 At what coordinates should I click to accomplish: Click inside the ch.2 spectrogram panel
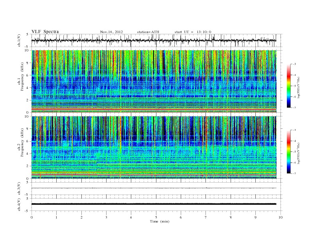(154, 147)
